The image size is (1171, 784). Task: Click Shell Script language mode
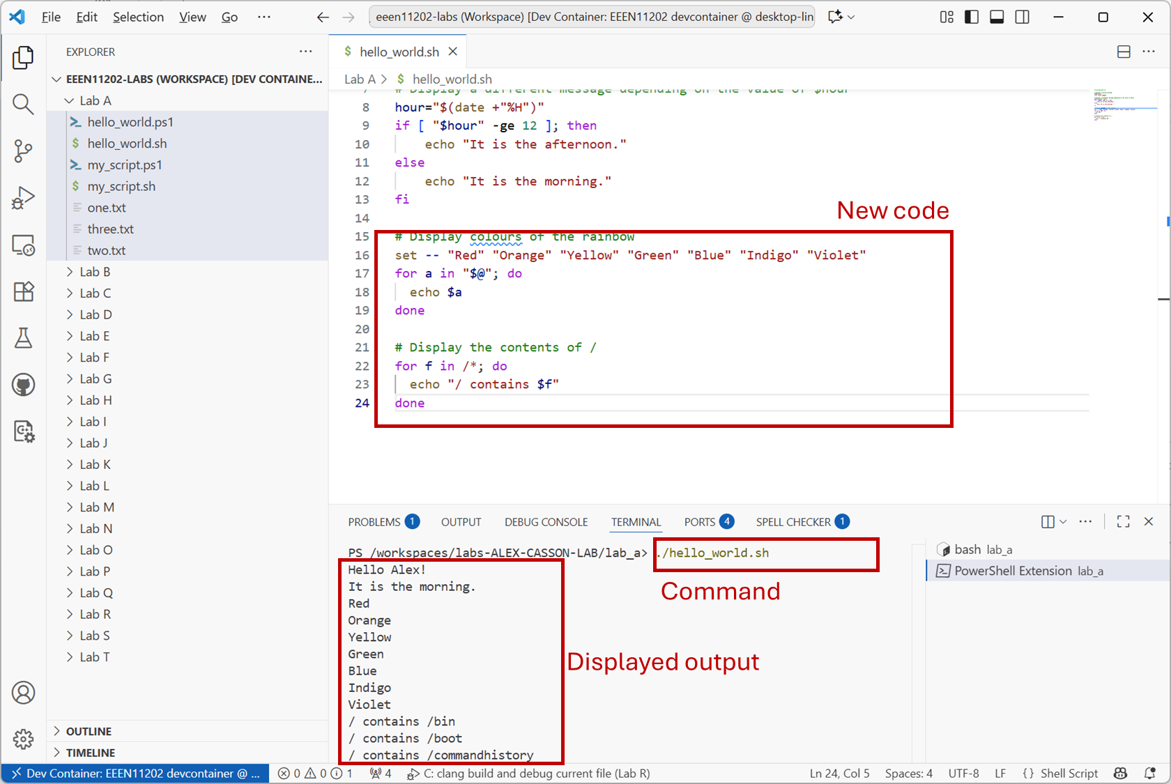pos(1069,774)
